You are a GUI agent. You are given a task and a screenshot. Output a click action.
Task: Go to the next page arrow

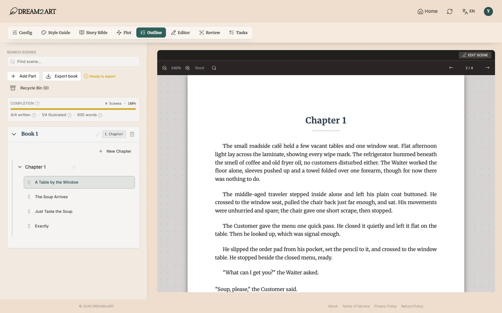[x=487, y=68]
